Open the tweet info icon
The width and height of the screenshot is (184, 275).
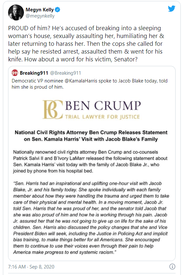click(172, 267)
